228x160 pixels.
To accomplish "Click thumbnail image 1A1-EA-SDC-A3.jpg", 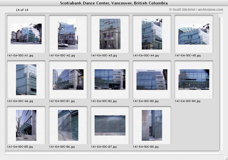I will point(110,34).
